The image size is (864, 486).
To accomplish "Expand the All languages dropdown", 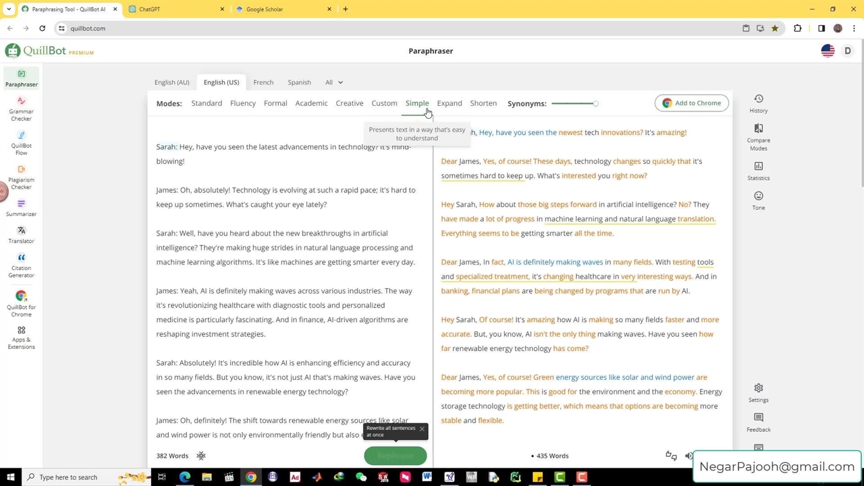I will click(334, 82).
